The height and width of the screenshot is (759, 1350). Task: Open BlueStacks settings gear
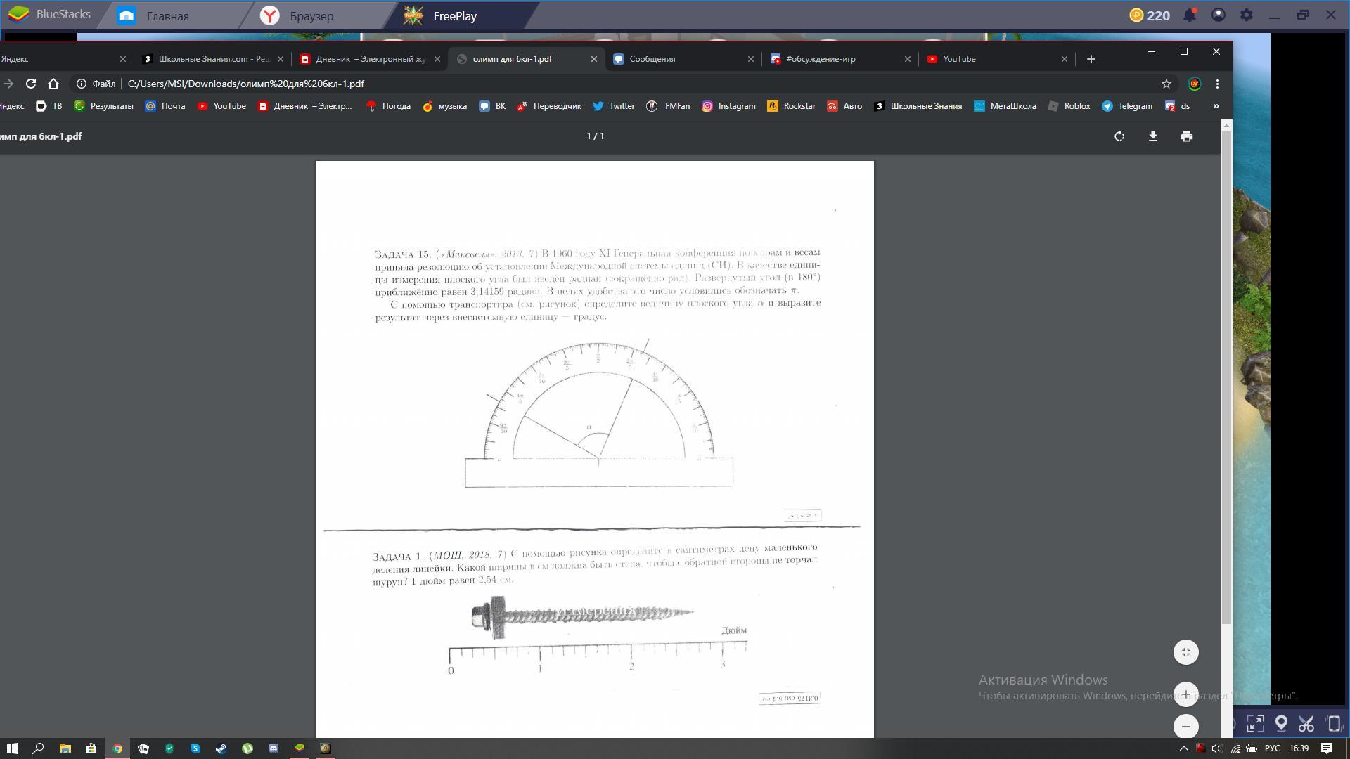pyautogui.click(x=1246, y=15)
